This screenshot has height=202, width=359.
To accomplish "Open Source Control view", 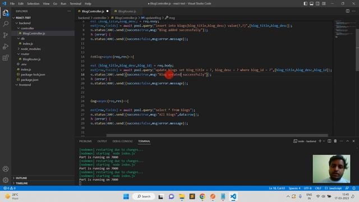I will [6, 35].
